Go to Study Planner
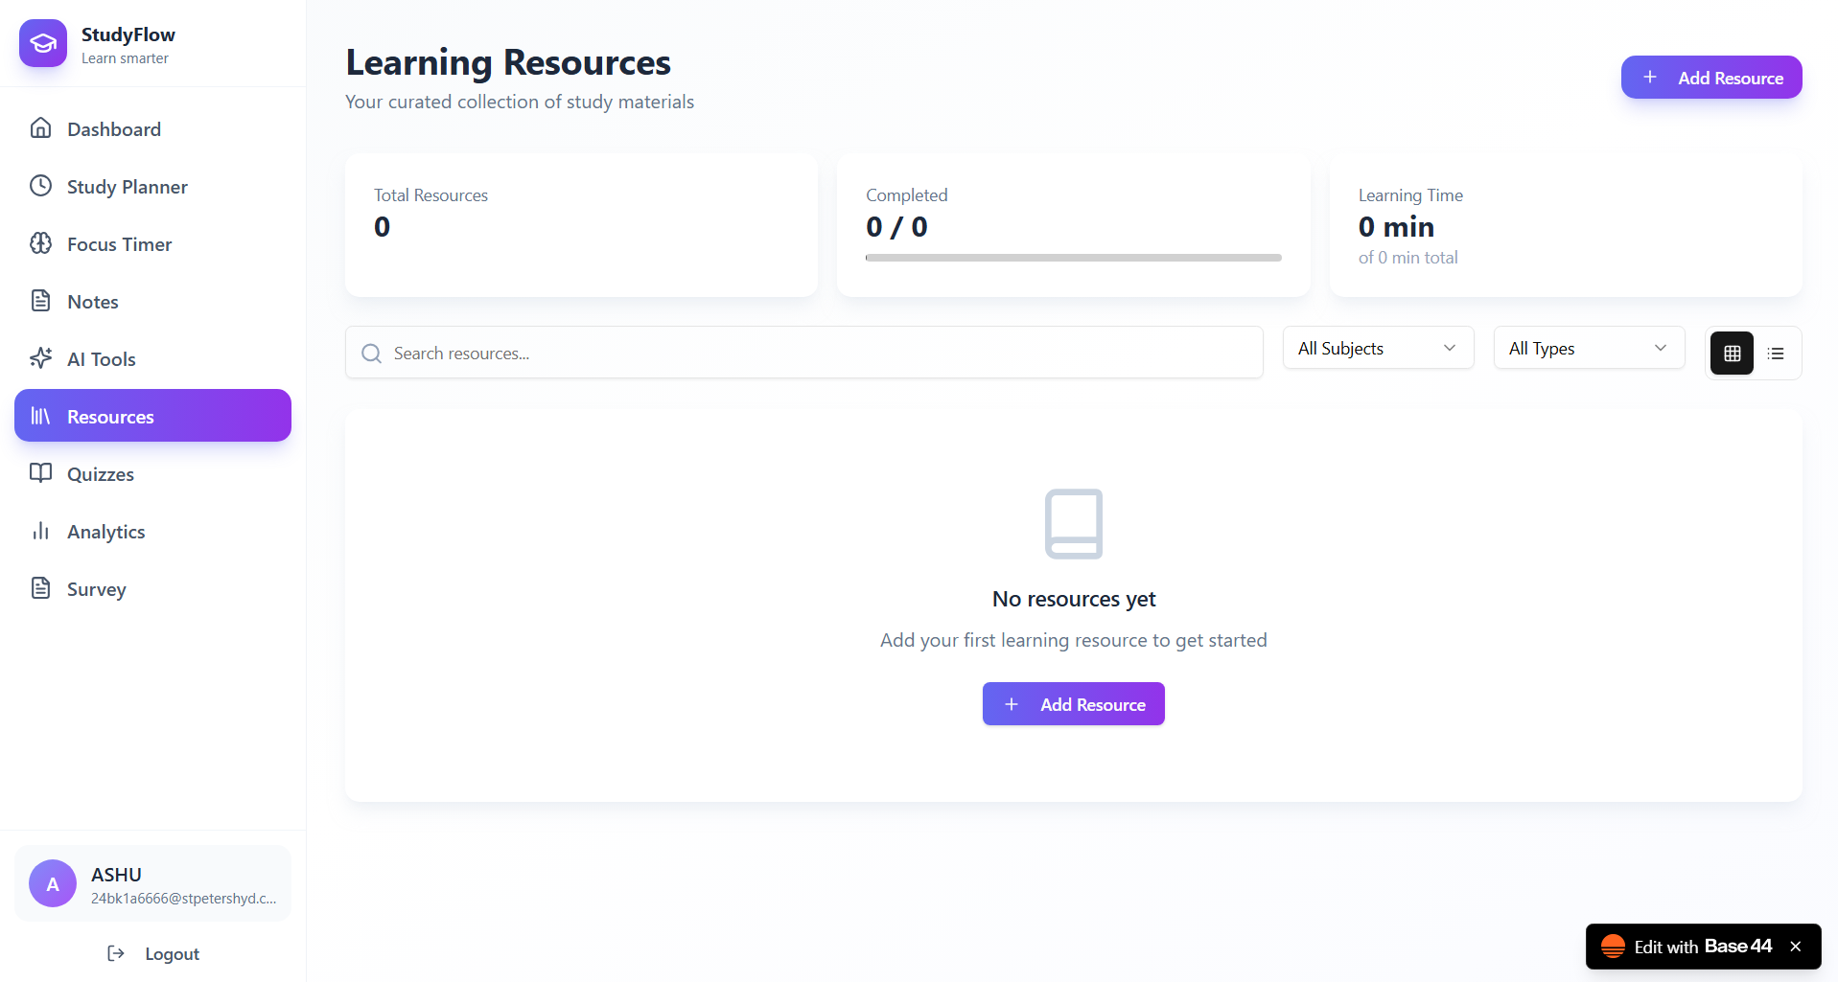 (152, 186)
